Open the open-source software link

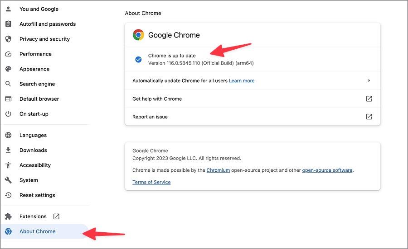click(x=327, y=170)
